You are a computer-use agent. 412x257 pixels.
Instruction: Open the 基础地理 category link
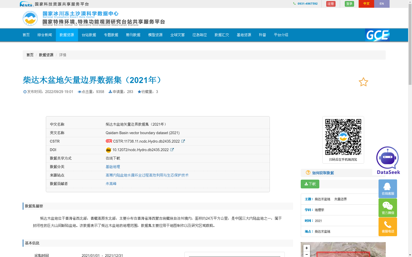[113, 167]
